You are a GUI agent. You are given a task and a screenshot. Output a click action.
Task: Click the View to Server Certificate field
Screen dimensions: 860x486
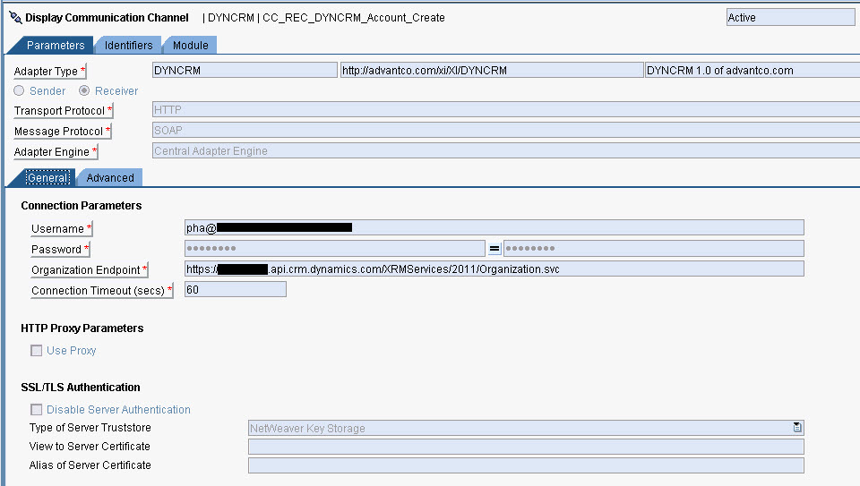[x=526, y=447]
